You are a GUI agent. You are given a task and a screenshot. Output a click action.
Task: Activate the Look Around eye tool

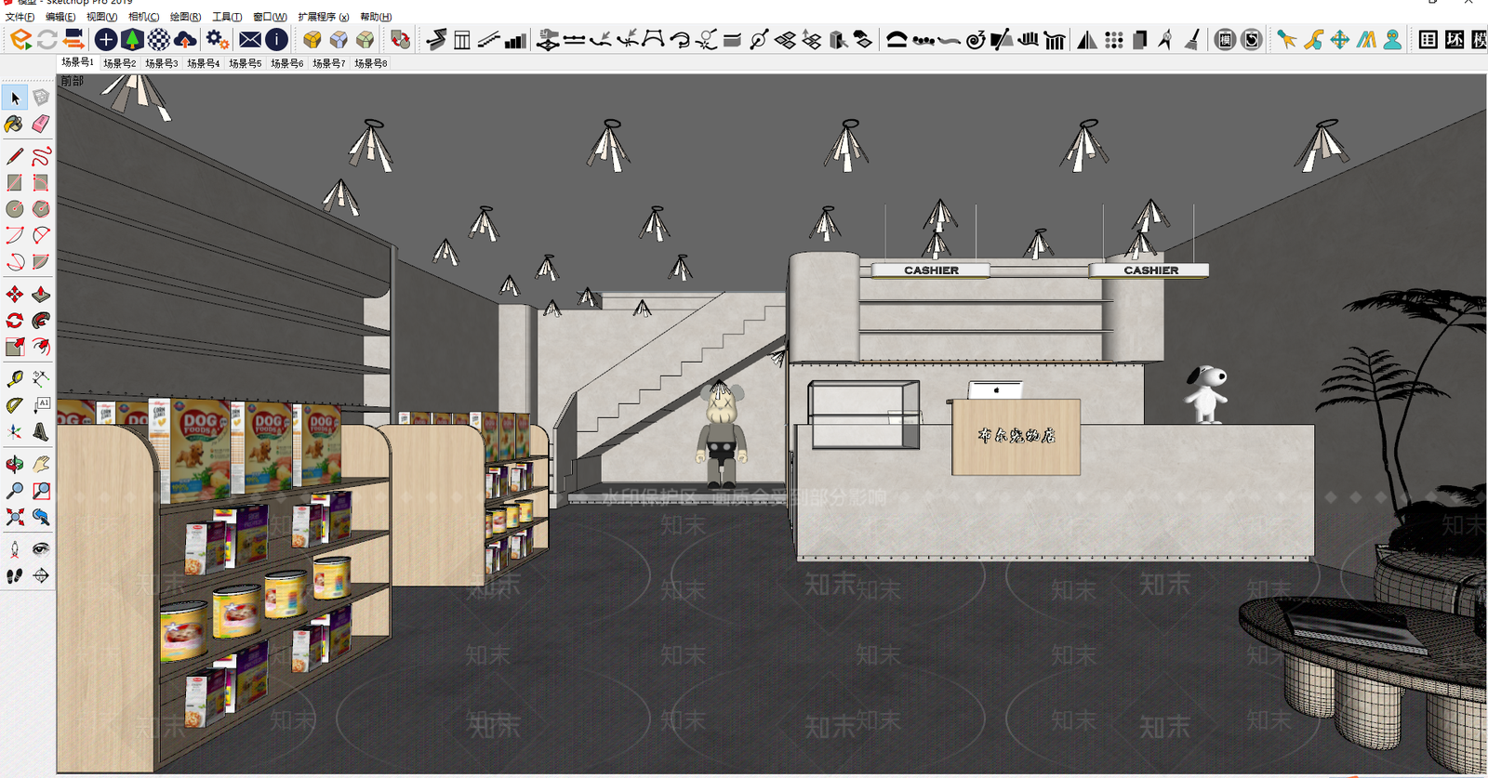pyautogui.click(x=41, y=549)
